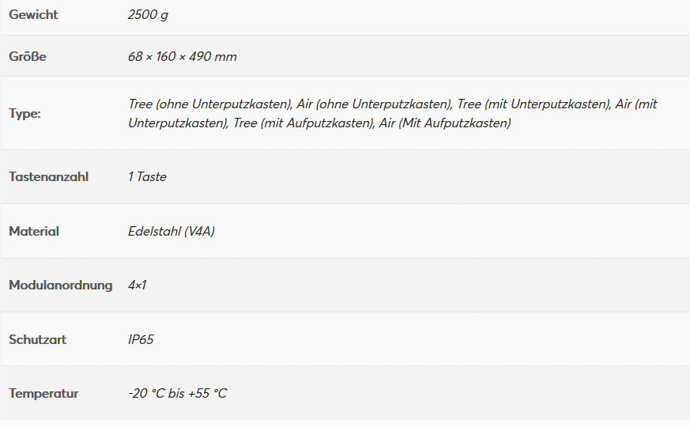Click the text Tree (mit Unterputzkasten)
The height and width of the screenshot is (427, 690).
[534, 104]
